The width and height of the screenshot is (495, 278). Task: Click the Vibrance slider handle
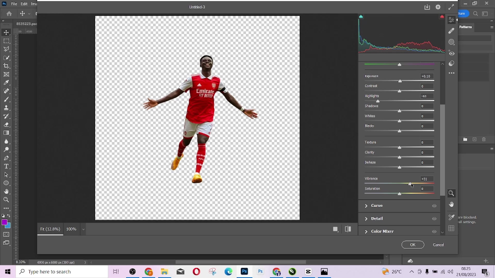click(410, 184)
